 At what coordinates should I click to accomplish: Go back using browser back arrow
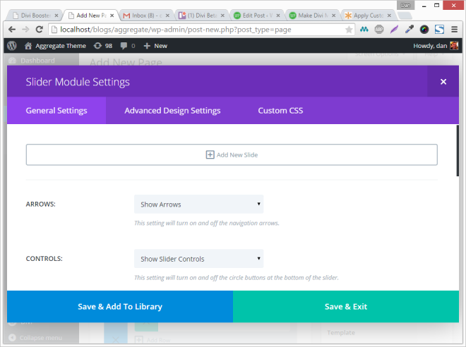[12, 30]
